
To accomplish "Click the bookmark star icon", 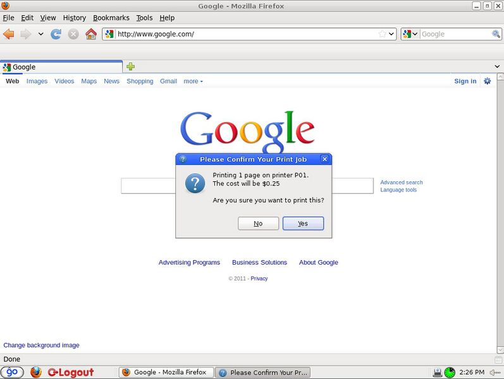I will coord(382,33).
